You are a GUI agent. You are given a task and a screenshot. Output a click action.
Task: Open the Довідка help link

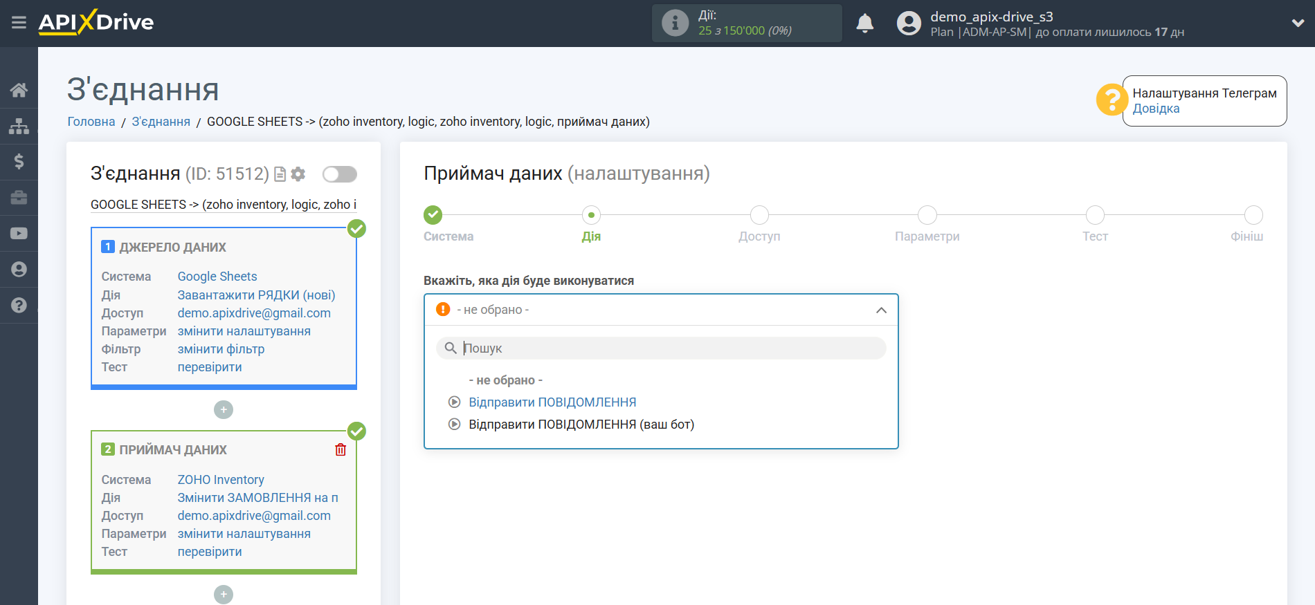click(x=1156, y=109)
